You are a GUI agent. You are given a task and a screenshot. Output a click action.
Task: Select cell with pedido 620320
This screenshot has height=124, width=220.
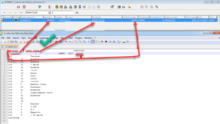click(x=60, y=21)
